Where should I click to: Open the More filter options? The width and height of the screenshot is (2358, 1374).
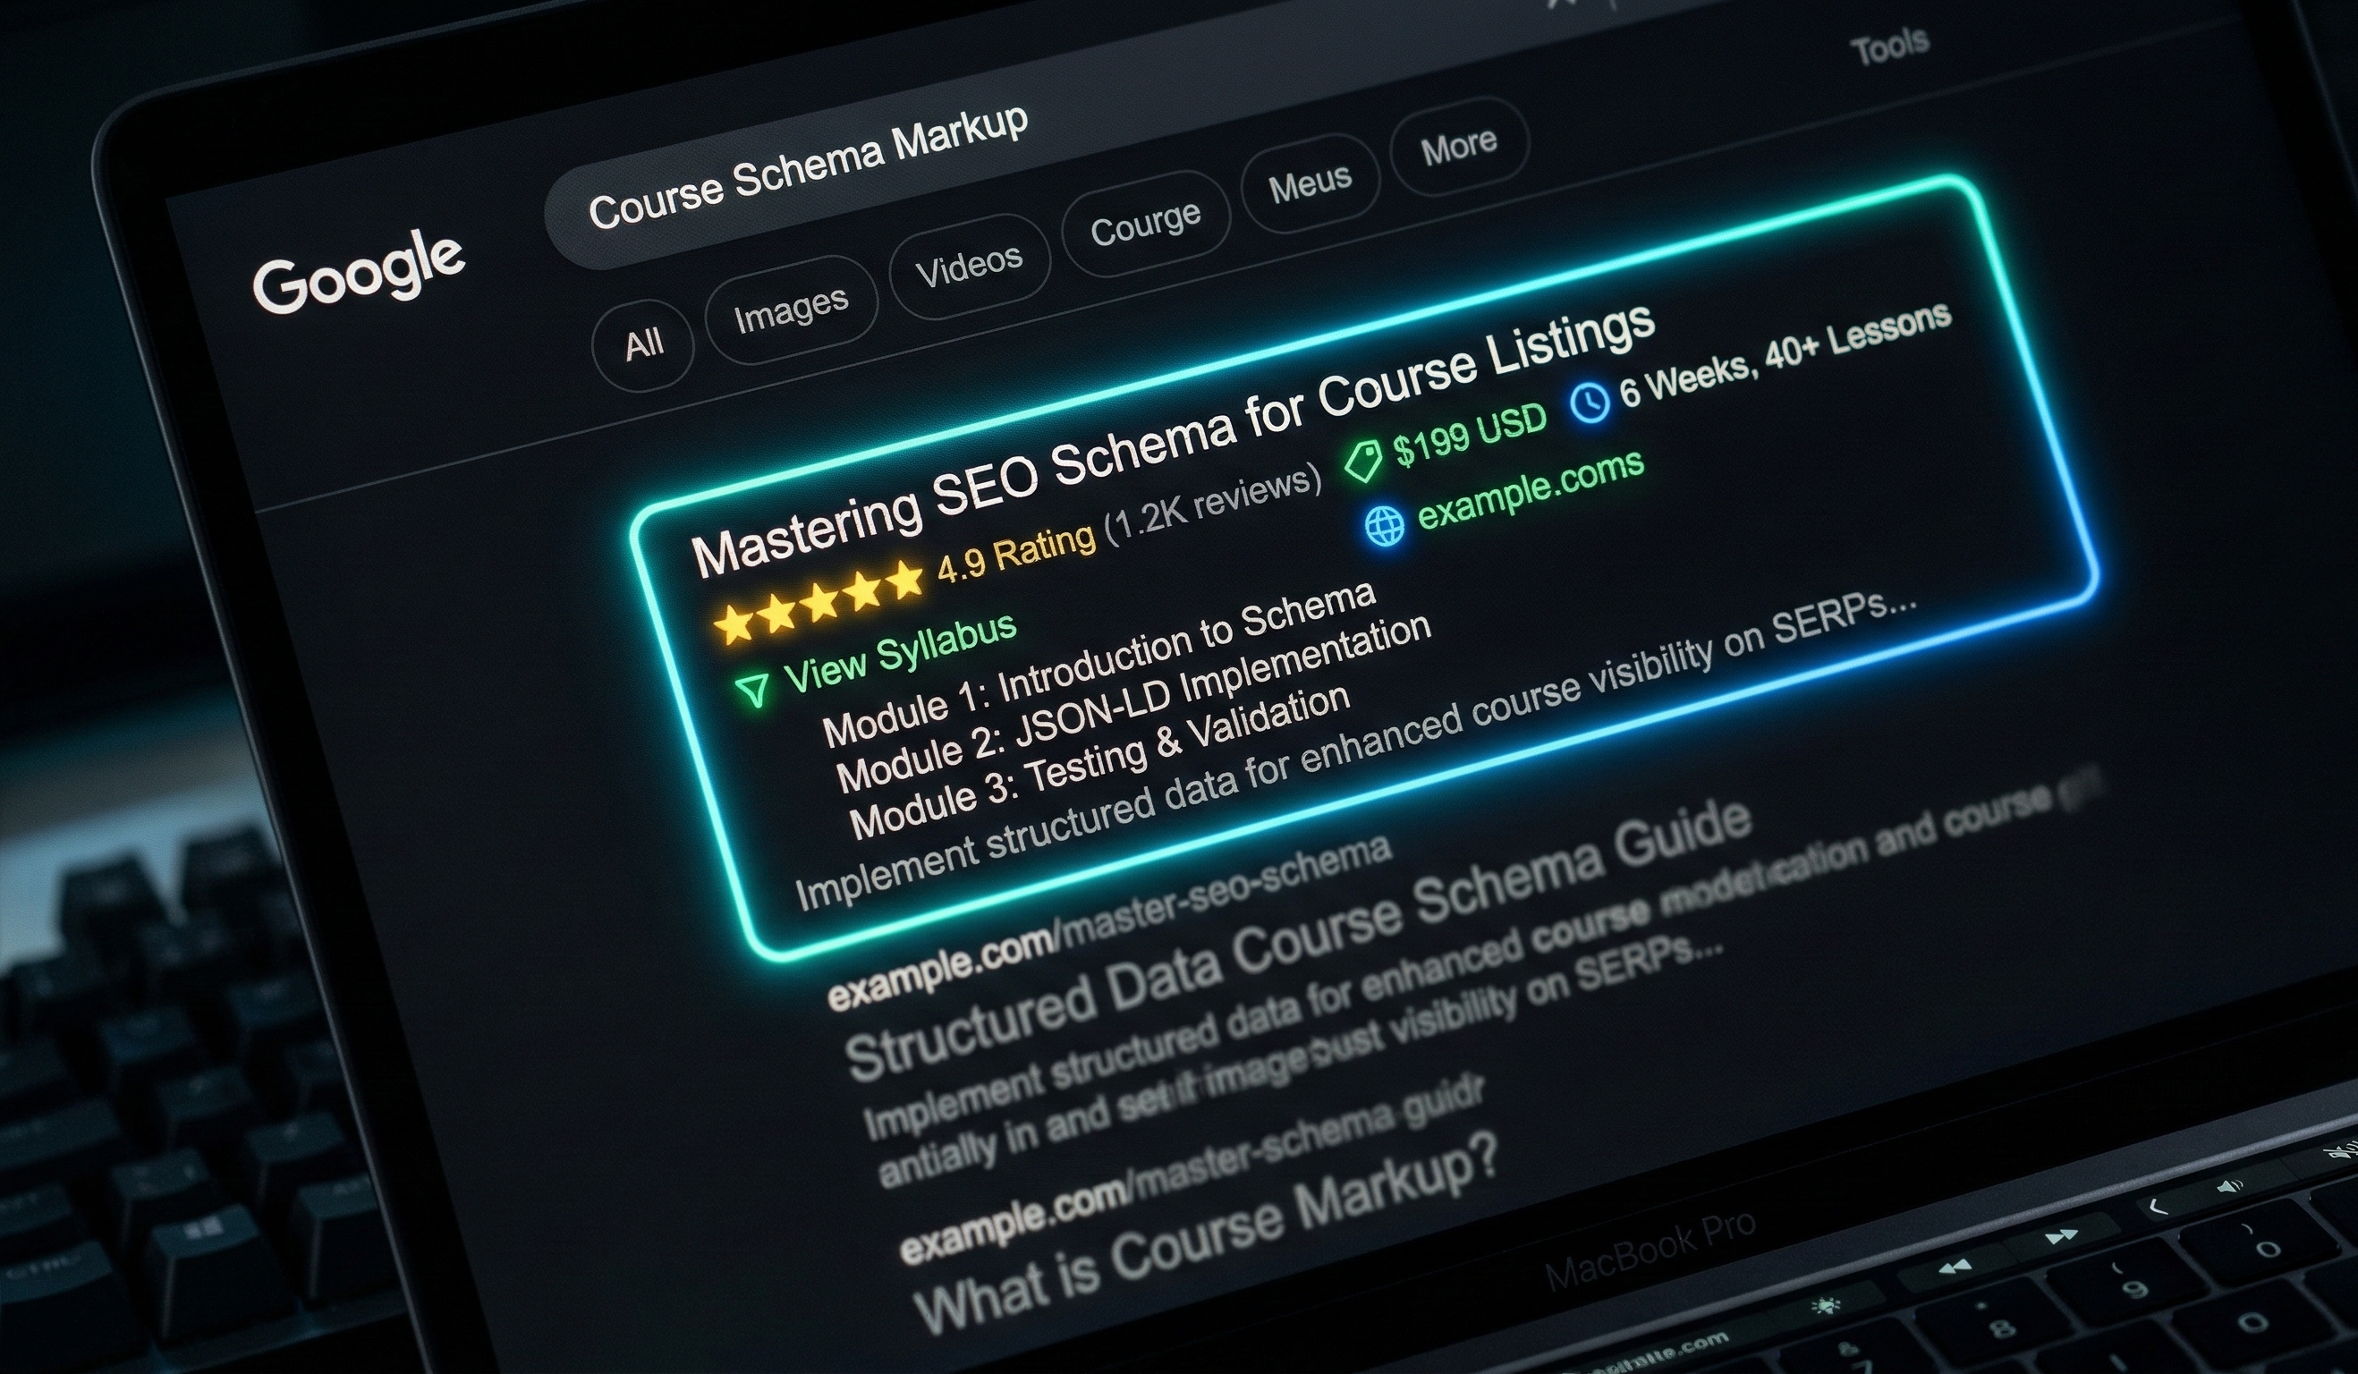(1460, 147)
